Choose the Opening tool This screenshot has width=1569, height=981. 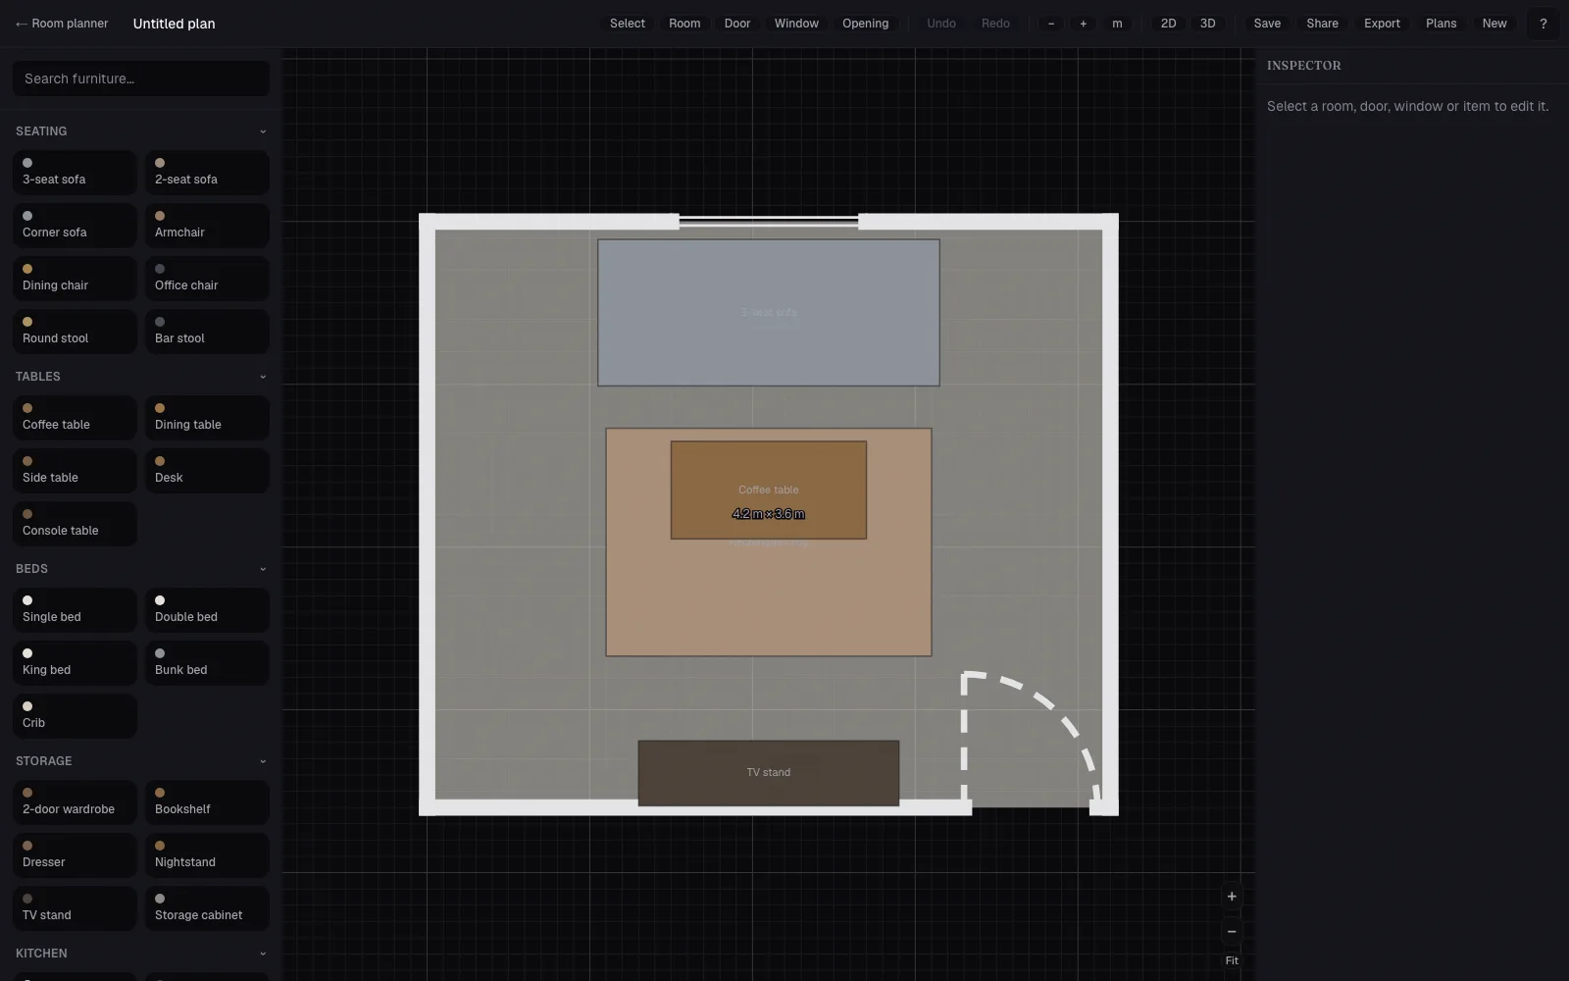(x=865, y=24)
